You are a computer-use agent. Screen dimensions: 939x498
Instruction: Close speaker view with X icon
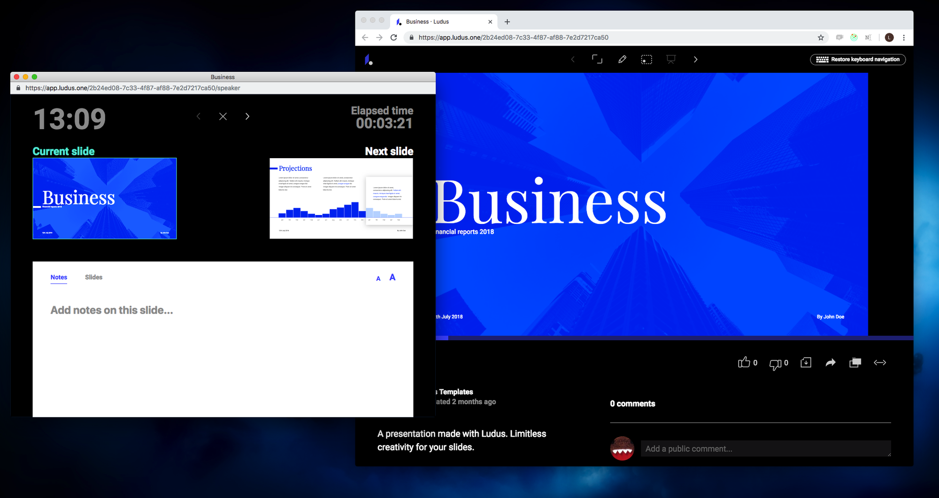[x=223, y=116]
